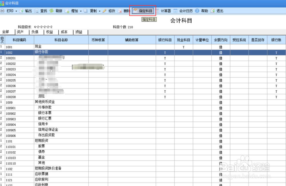Viewport: 286px width, 186px height.
Task: Click the 输出 toolbar label
Action: tap(28, 11)
